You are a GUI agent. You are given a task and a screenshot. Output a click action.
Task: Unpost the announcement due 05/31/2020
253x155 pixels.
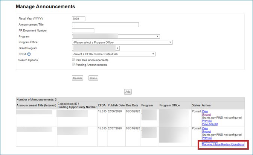206,132
